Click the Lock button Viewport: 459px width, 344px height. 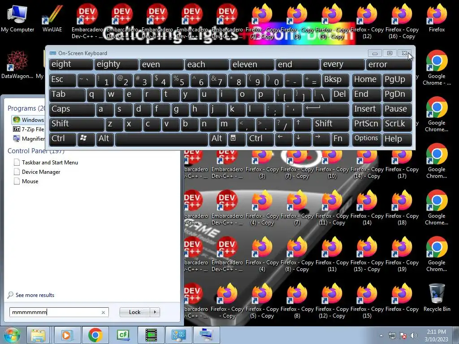tap(134, 312)
